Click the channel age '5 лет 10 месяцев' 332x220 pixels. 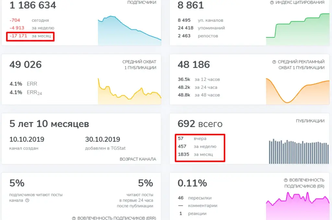[x=49, y=124]
